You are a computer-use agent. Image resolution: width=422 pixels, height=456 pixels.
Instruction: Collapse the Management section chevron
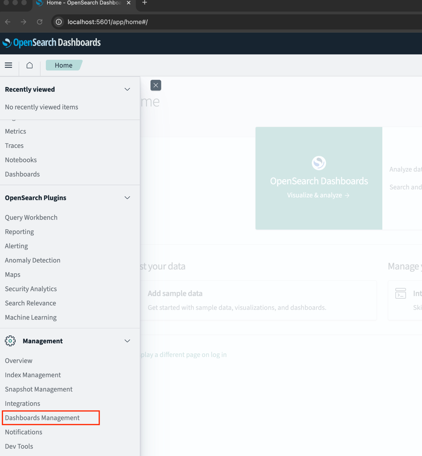click(x=127, y=341)
